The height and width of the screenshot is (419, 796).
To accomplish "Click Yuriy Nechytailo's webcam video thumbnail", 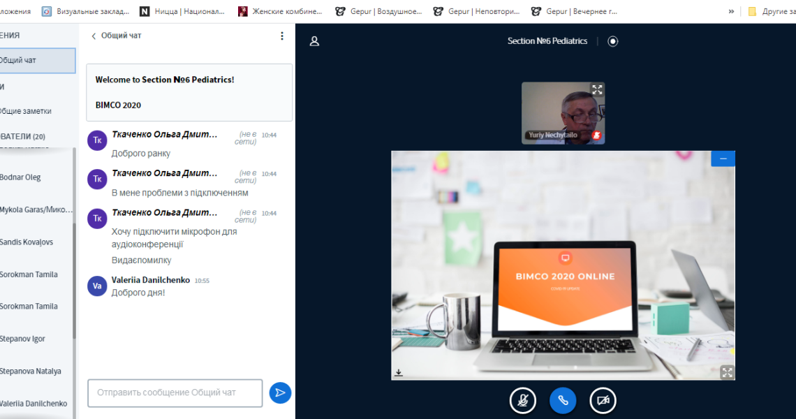I will (x=563, y=113).
